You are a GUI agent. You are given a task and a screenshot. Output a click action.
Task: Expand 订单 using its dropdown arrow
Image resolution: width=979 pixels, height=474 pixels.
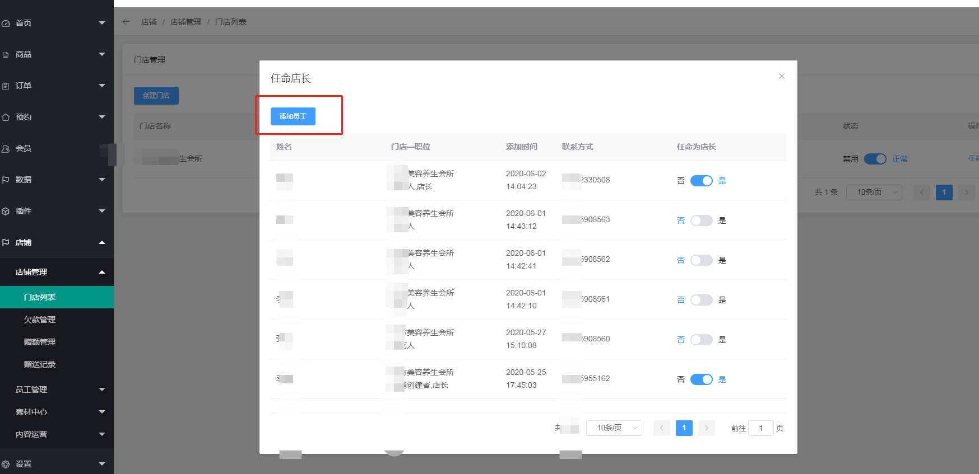(102, 86)
